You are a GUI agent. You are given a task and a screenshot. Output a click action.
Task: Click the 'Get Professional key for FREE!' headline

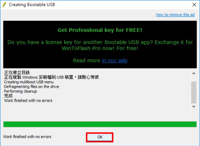click(100, 30)
